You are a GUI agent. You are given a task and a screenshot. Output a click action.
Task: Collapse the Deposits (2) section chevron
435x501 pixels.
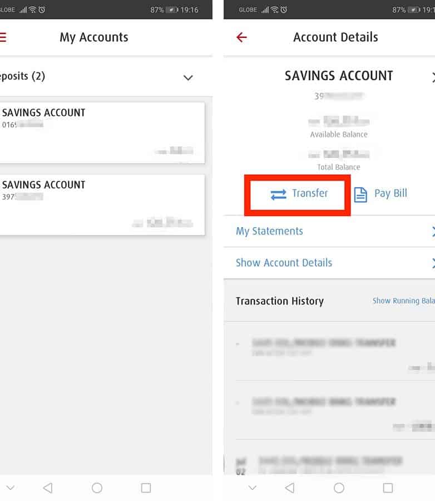(188, 77)
